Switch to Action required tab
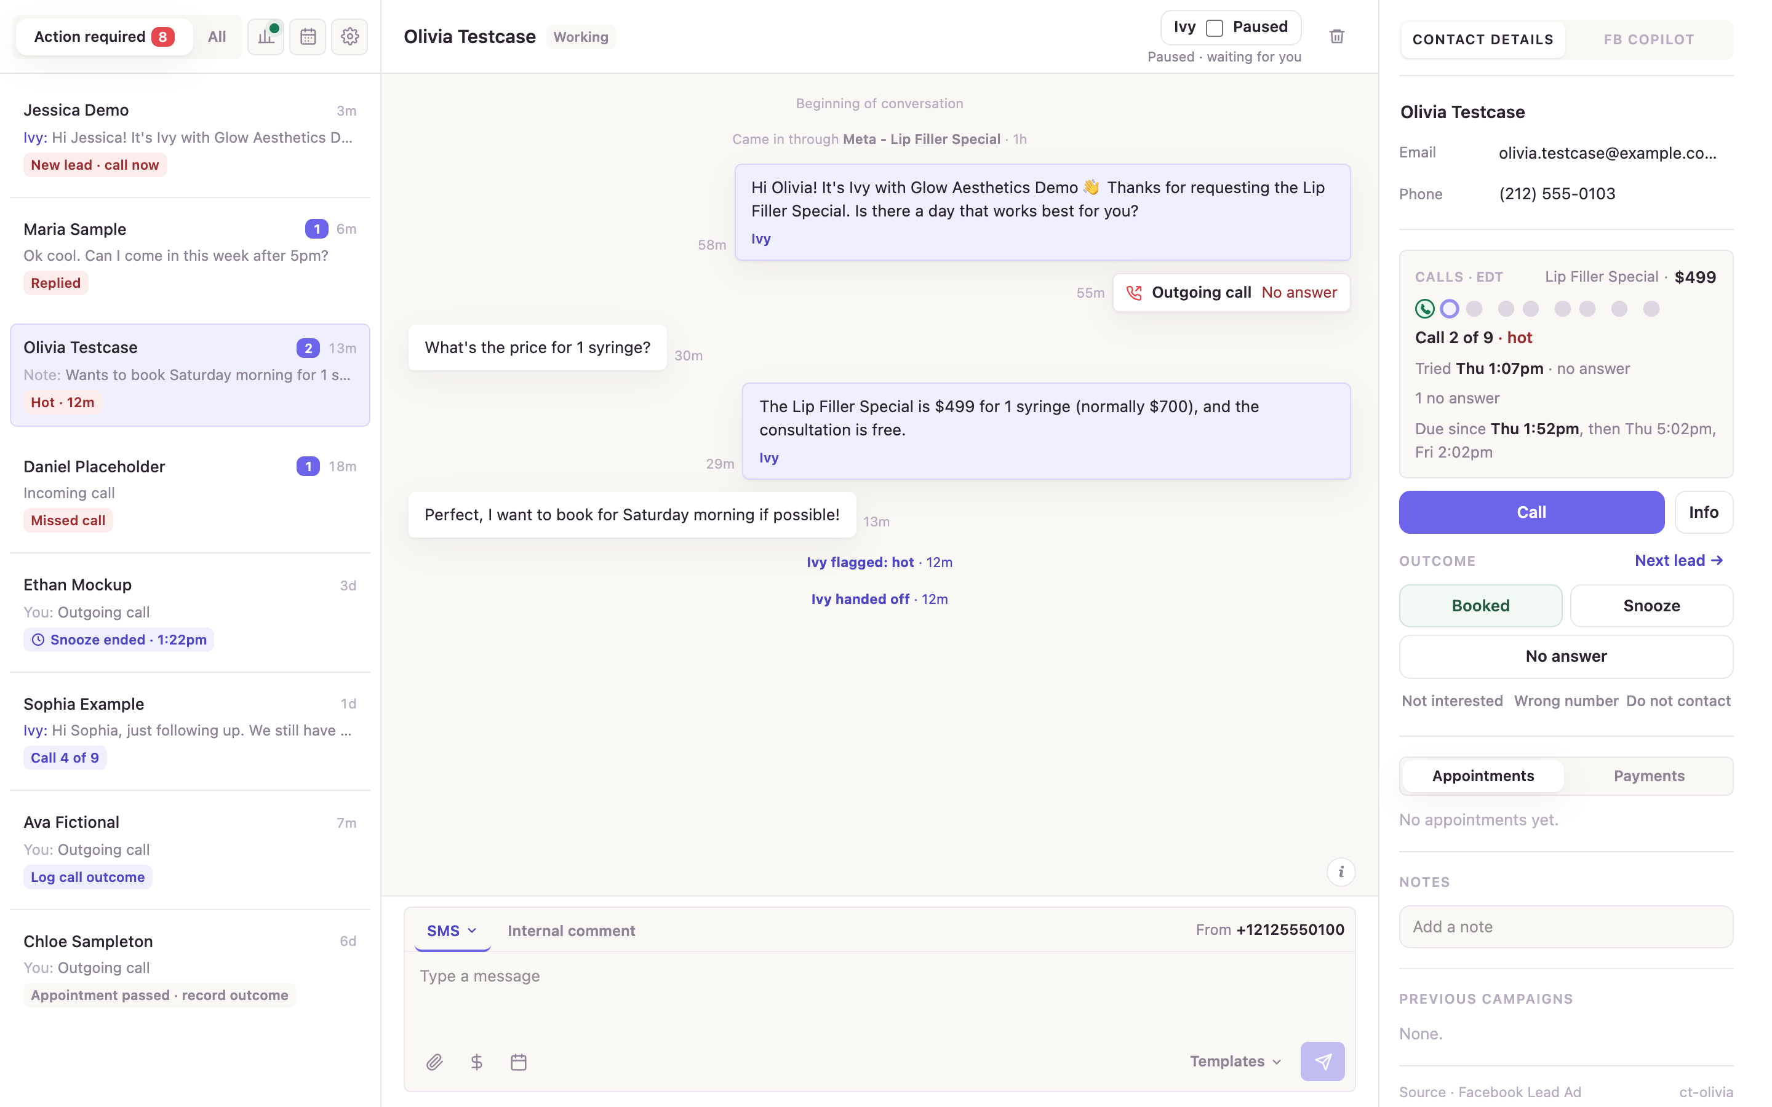Viewport: 1772px width, 1107px height. tap(103, 37)
